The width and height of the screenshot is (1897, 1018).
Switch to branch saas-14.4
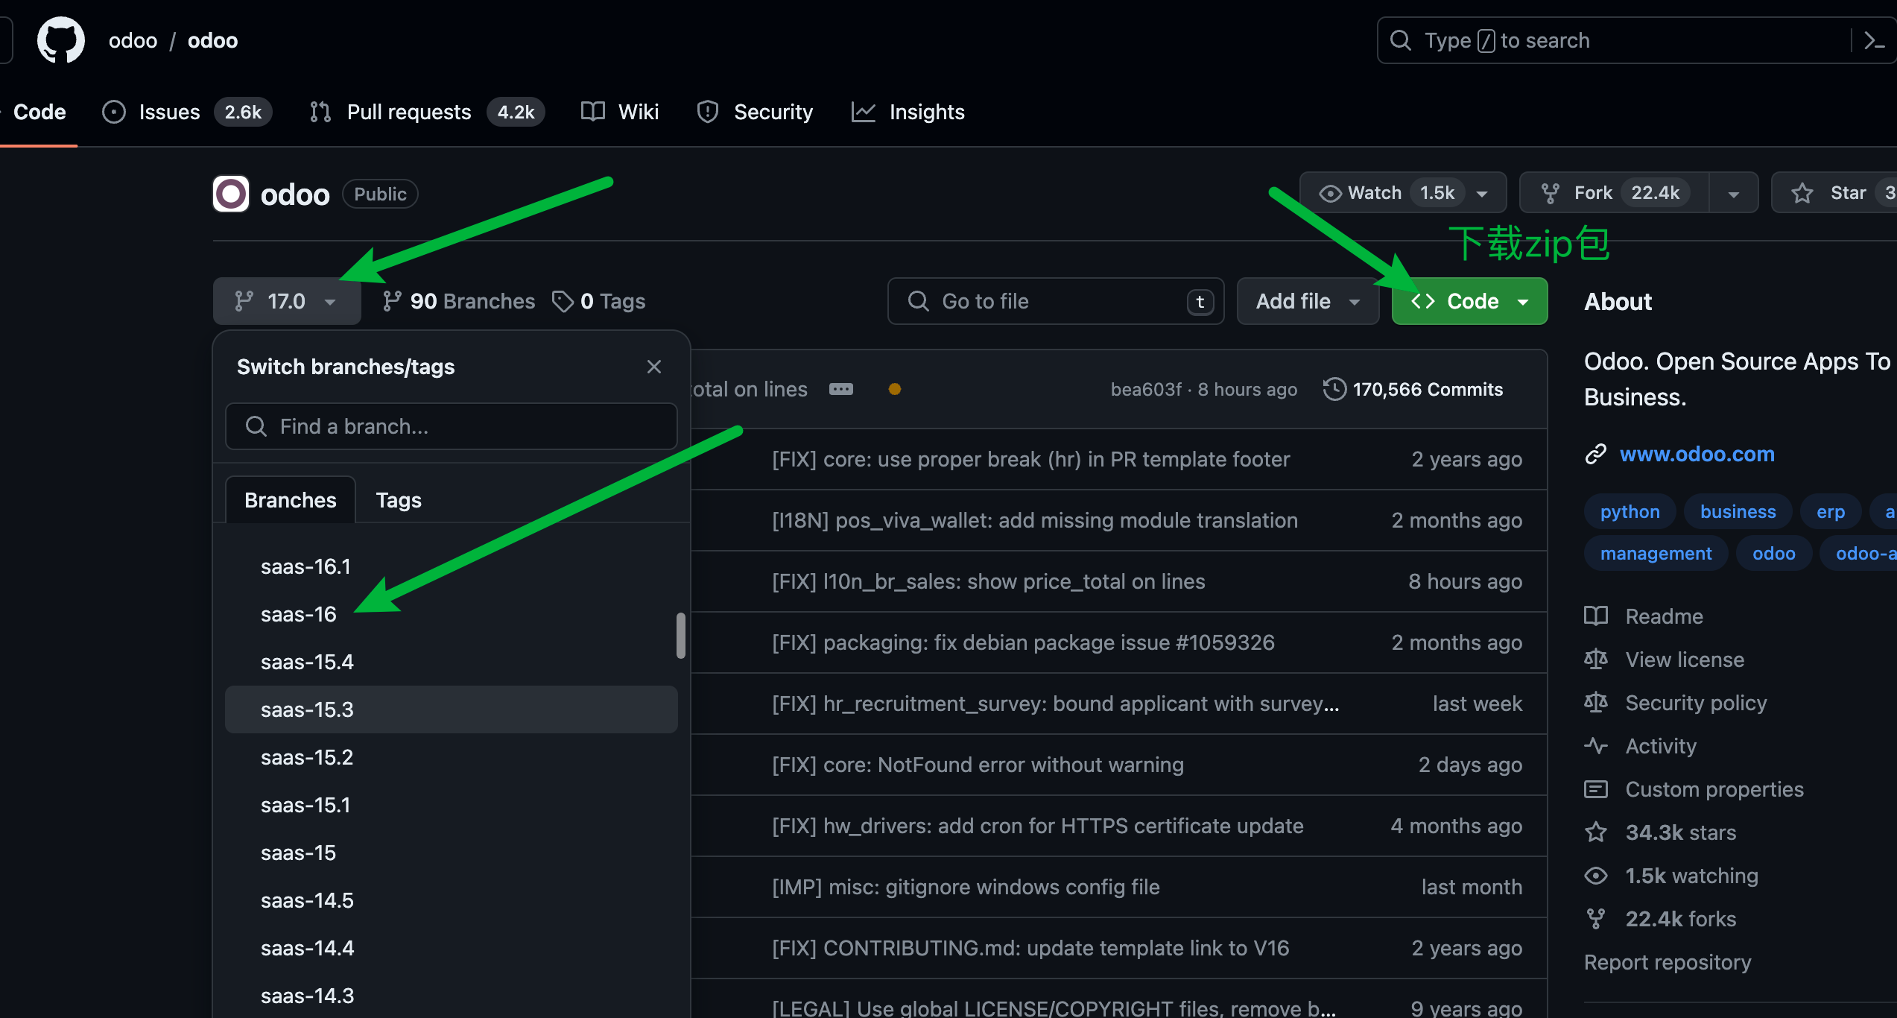[x=452, y=948]
